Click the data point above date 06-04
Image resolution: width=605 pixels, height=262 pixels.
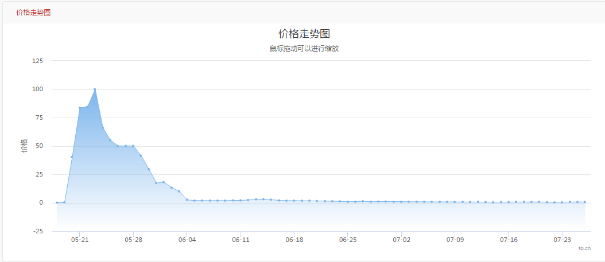click(187, 200)
